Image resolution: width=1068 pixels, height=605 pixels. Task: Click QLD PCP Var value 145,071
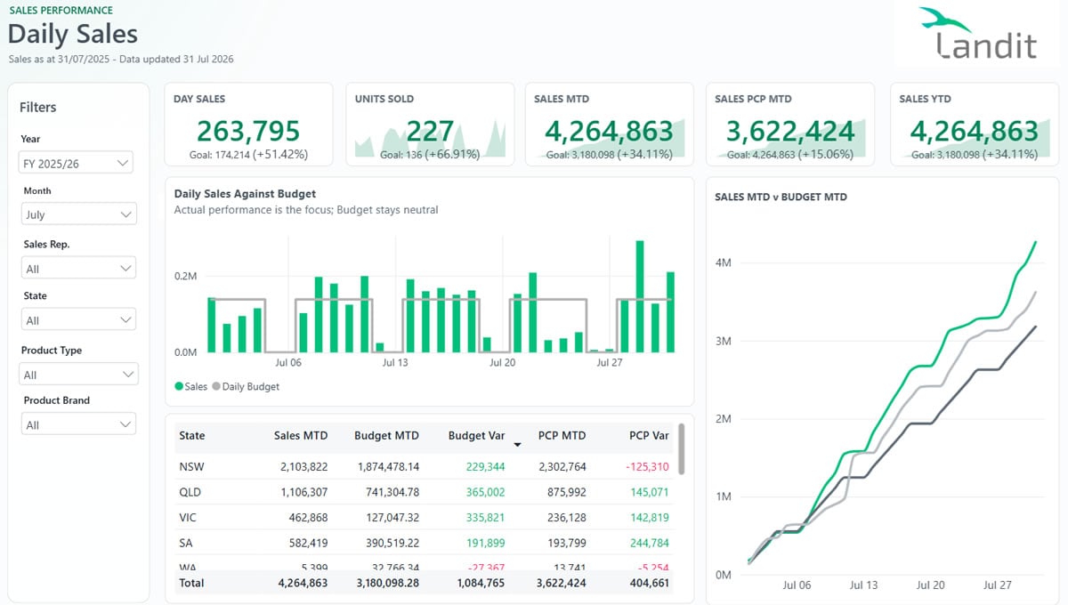[x=649, y=492]
